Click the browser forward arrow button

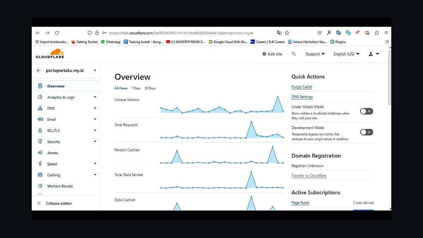click(x=47, y=33)
